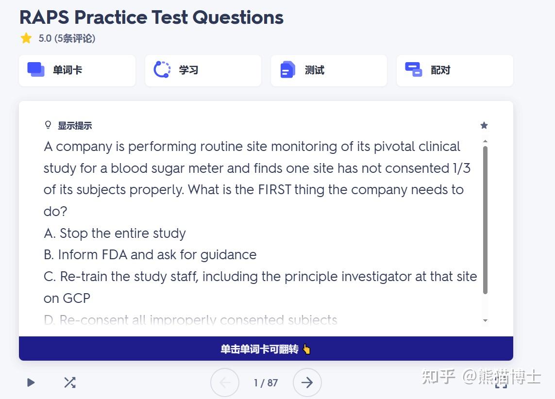The width and height of the screenshot is (555, 399).
Task: Click the down arrow on the card scrollbar
Action: pos(485,320)
